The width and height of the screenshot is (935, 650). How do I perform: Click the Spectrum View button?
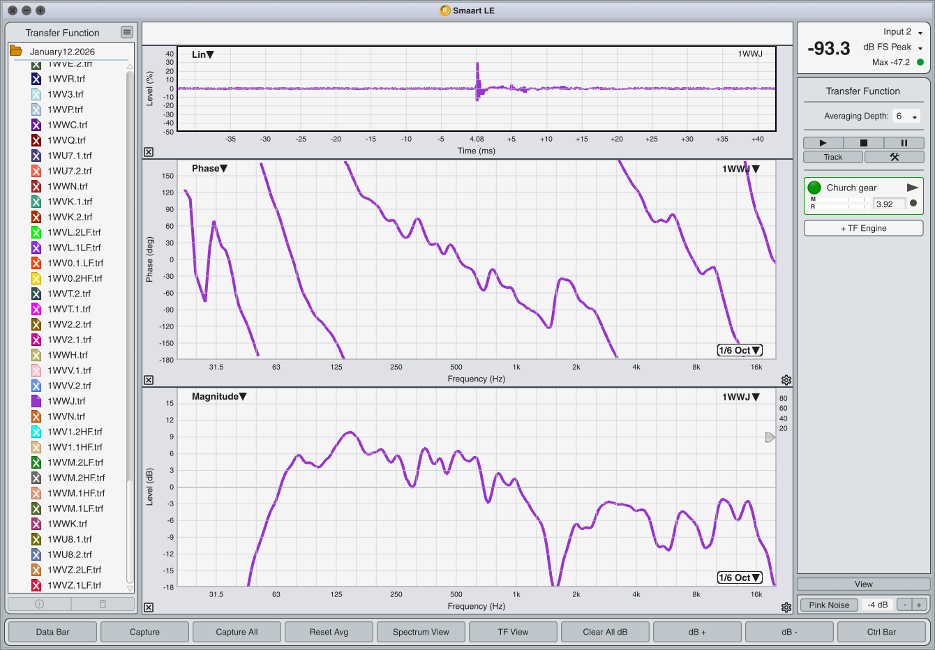(x=421, y=631)
